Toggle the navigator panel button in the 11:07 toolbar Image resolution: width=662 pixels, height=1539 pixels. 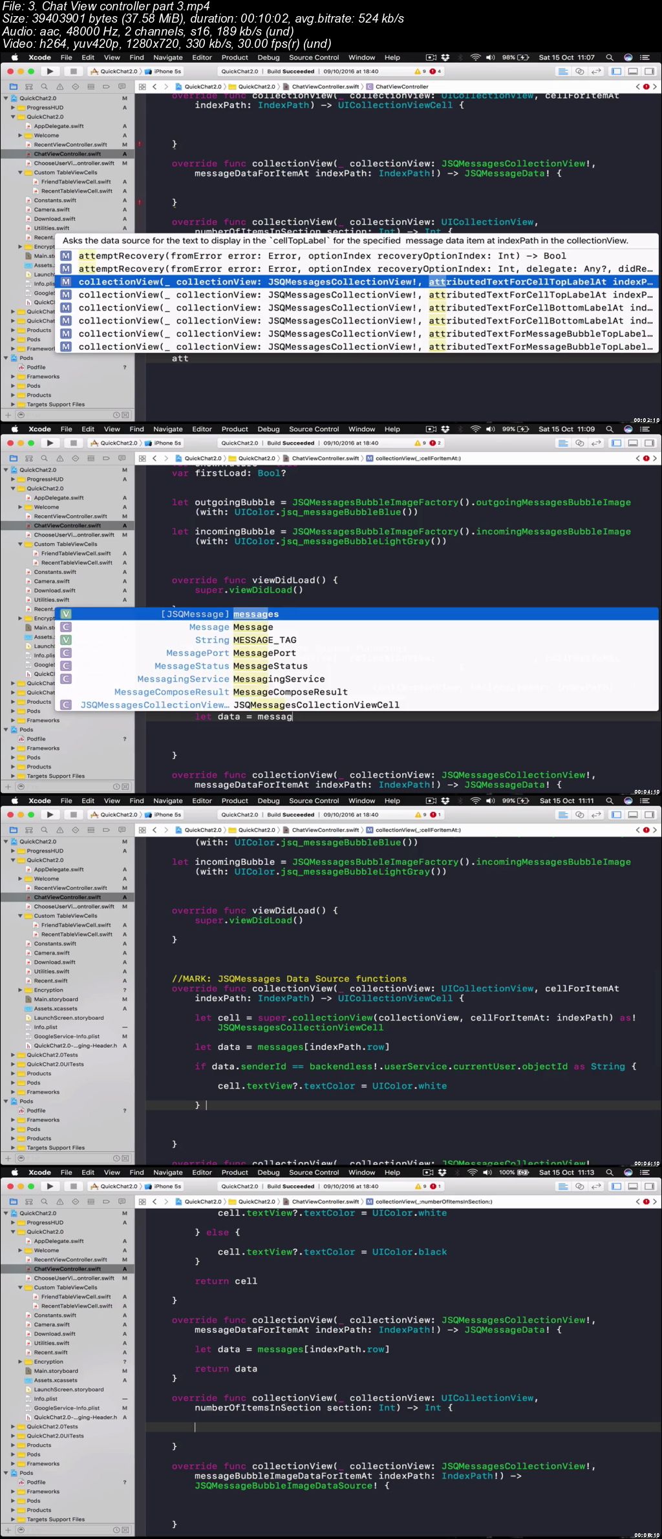coord(616,71)
